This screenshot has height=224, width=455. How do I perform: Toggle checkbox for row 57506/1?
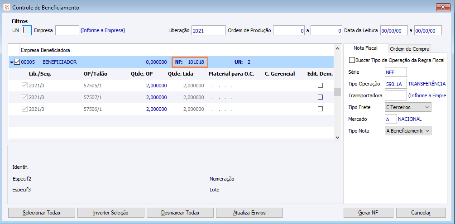(x=24, y=109)
